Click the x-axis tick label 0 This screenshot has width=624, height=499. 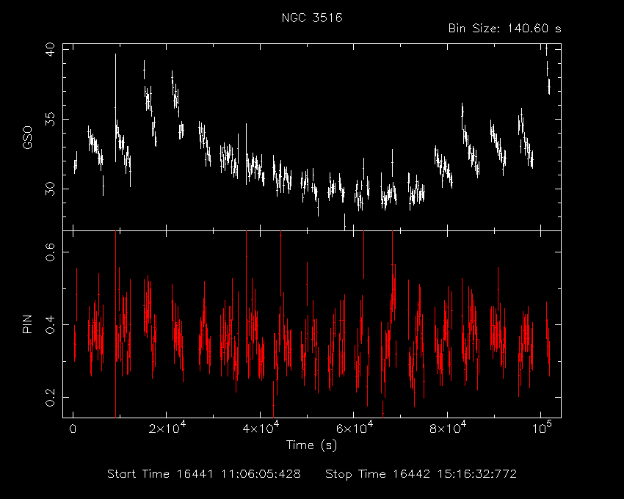pos(73,429)
